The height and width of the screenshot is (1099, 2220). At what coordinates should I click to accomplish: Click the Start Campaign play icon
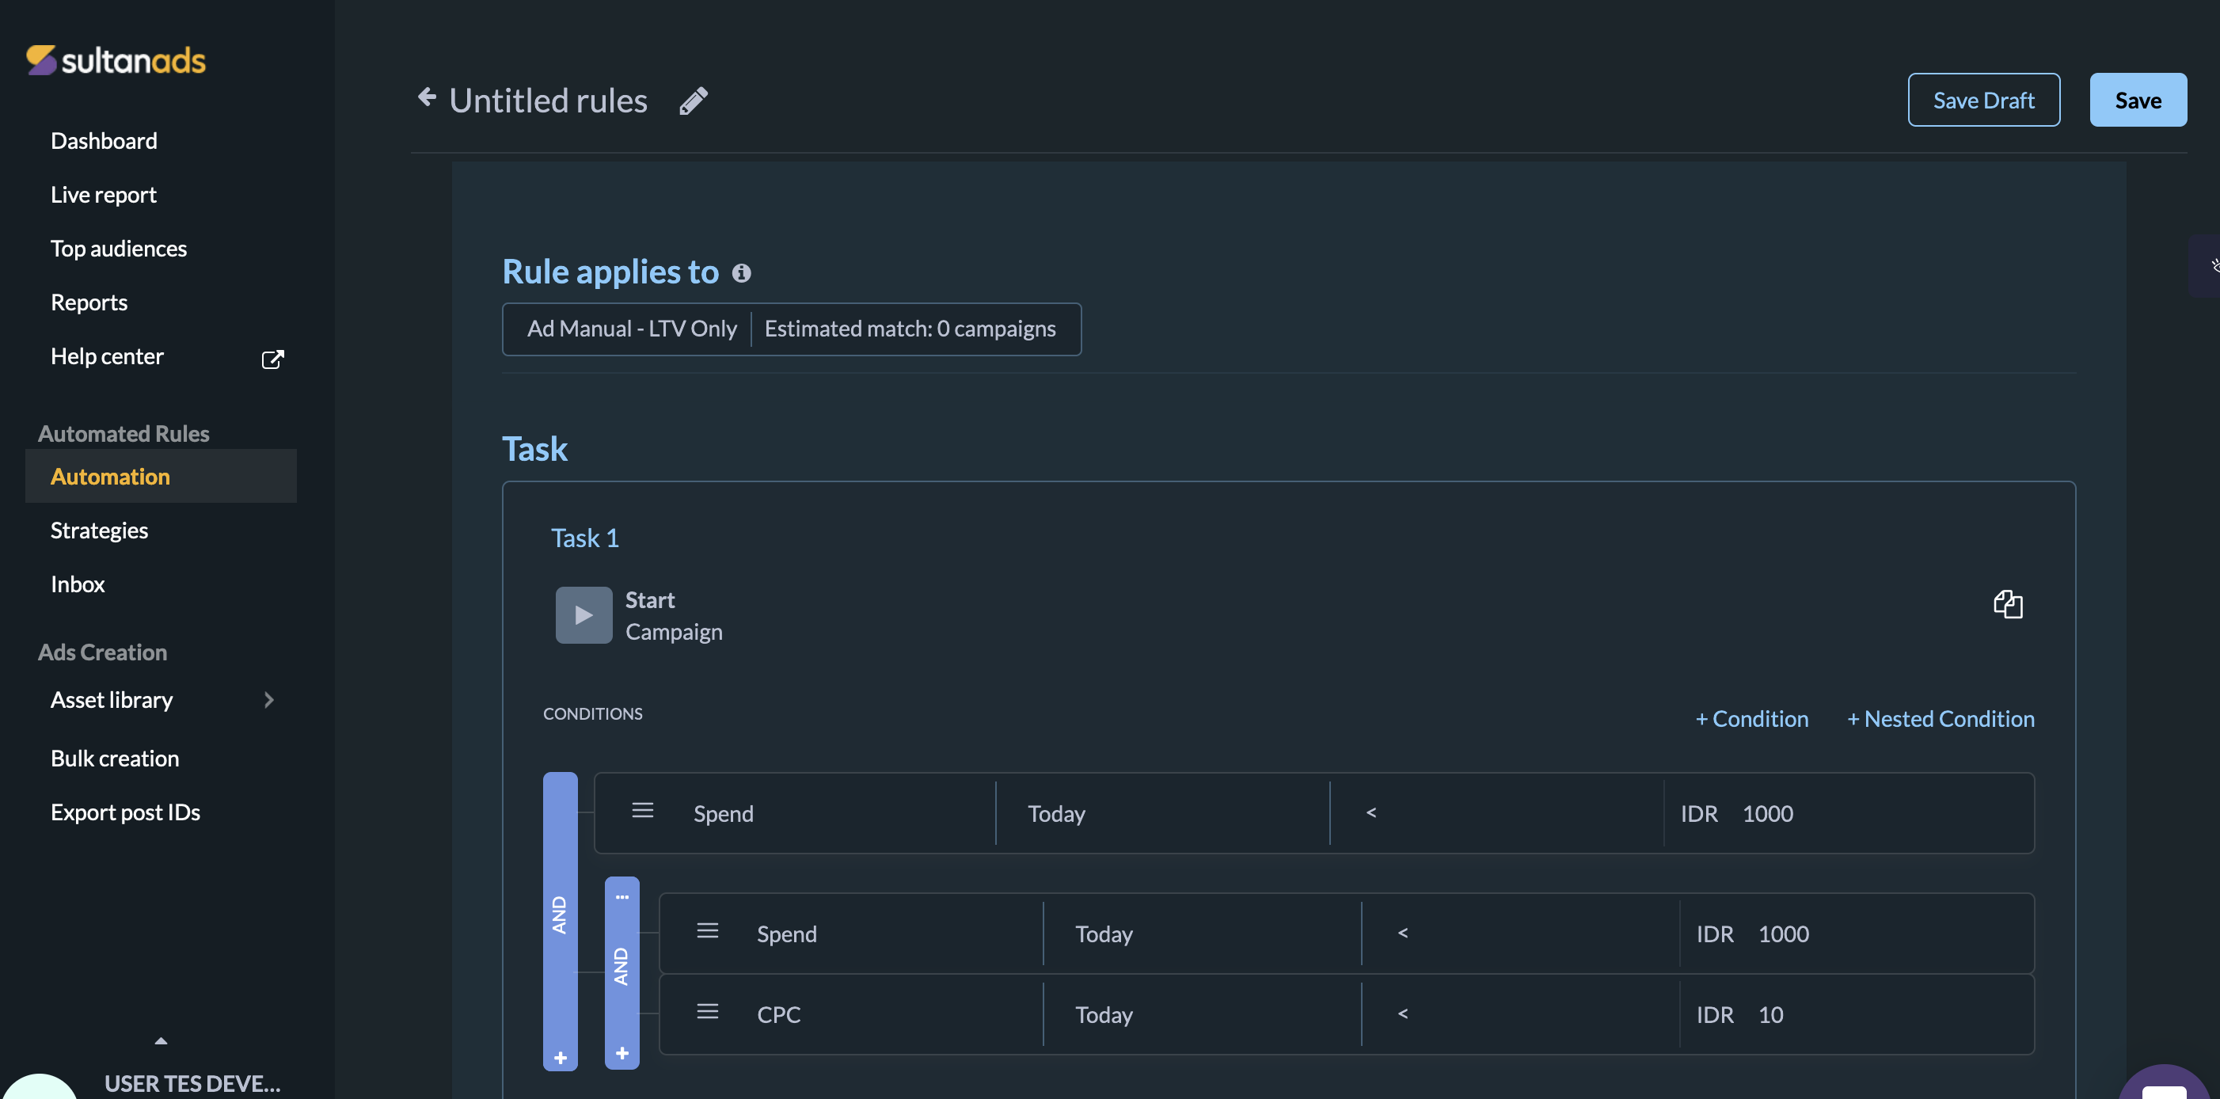click(584, 615)
